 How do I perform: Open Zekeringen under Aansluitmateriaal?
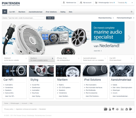click(116, 90)
